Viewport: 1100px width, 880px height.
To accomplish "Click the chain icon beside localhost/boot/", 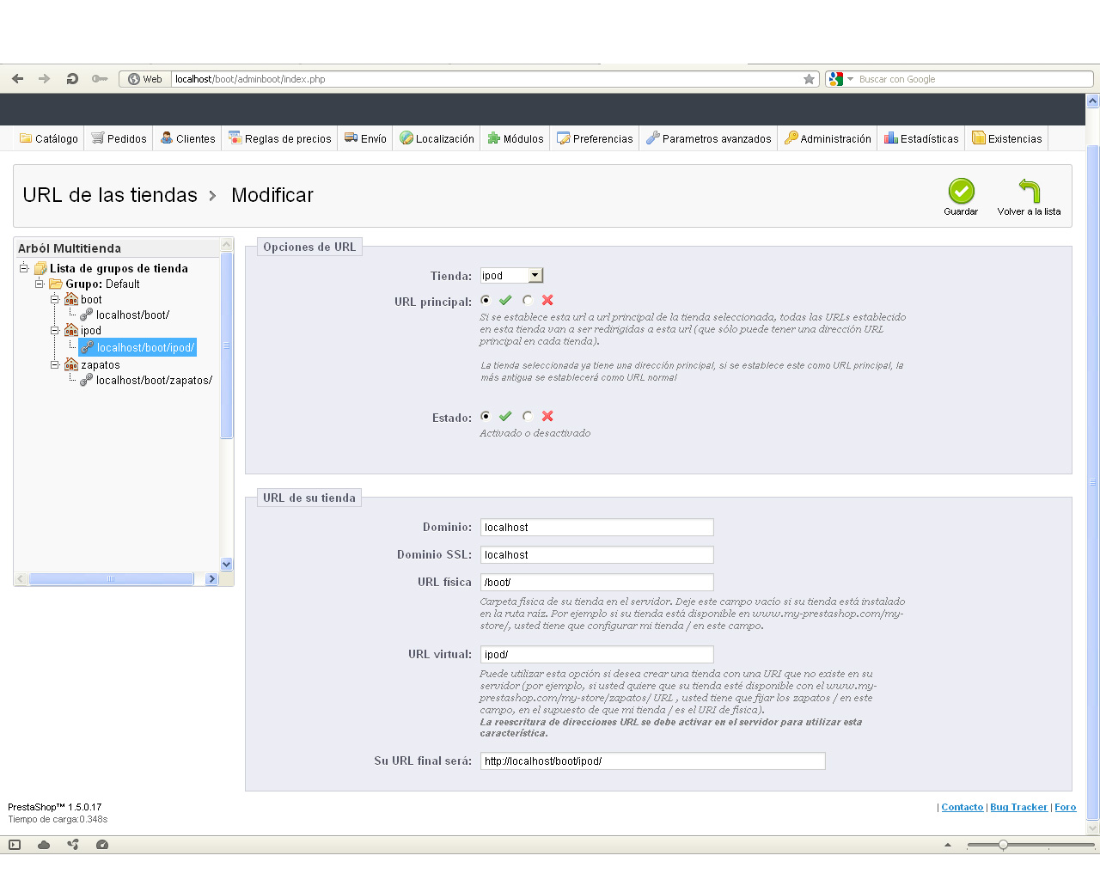I will pyautogui.click(x=86, y=315).
